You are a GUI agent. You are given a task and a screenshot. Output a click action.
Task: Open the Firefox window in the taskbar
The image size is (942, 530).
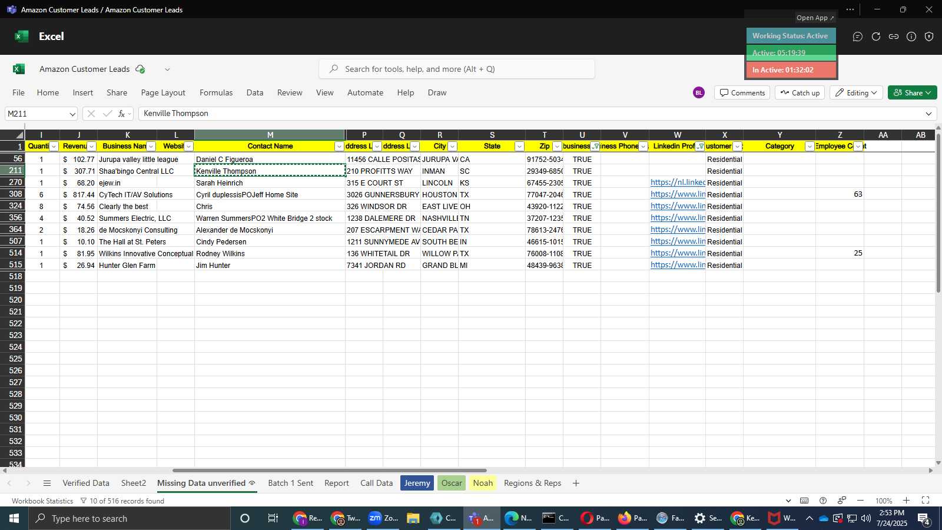coord(632,518)
